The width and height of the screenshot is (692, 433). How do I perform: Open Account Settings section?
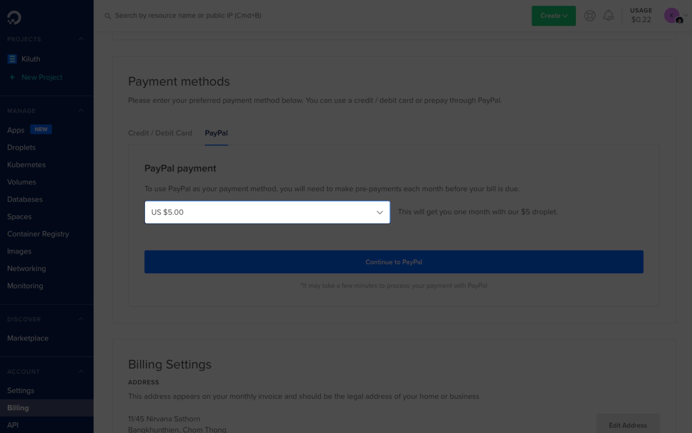pyautogui.click(x=21, y=391)
